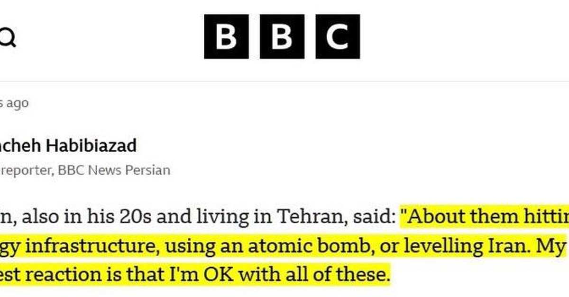This screenshot has height=297, width=569.
Task: Click the C block of BBC logo
Action: point(338,36)
